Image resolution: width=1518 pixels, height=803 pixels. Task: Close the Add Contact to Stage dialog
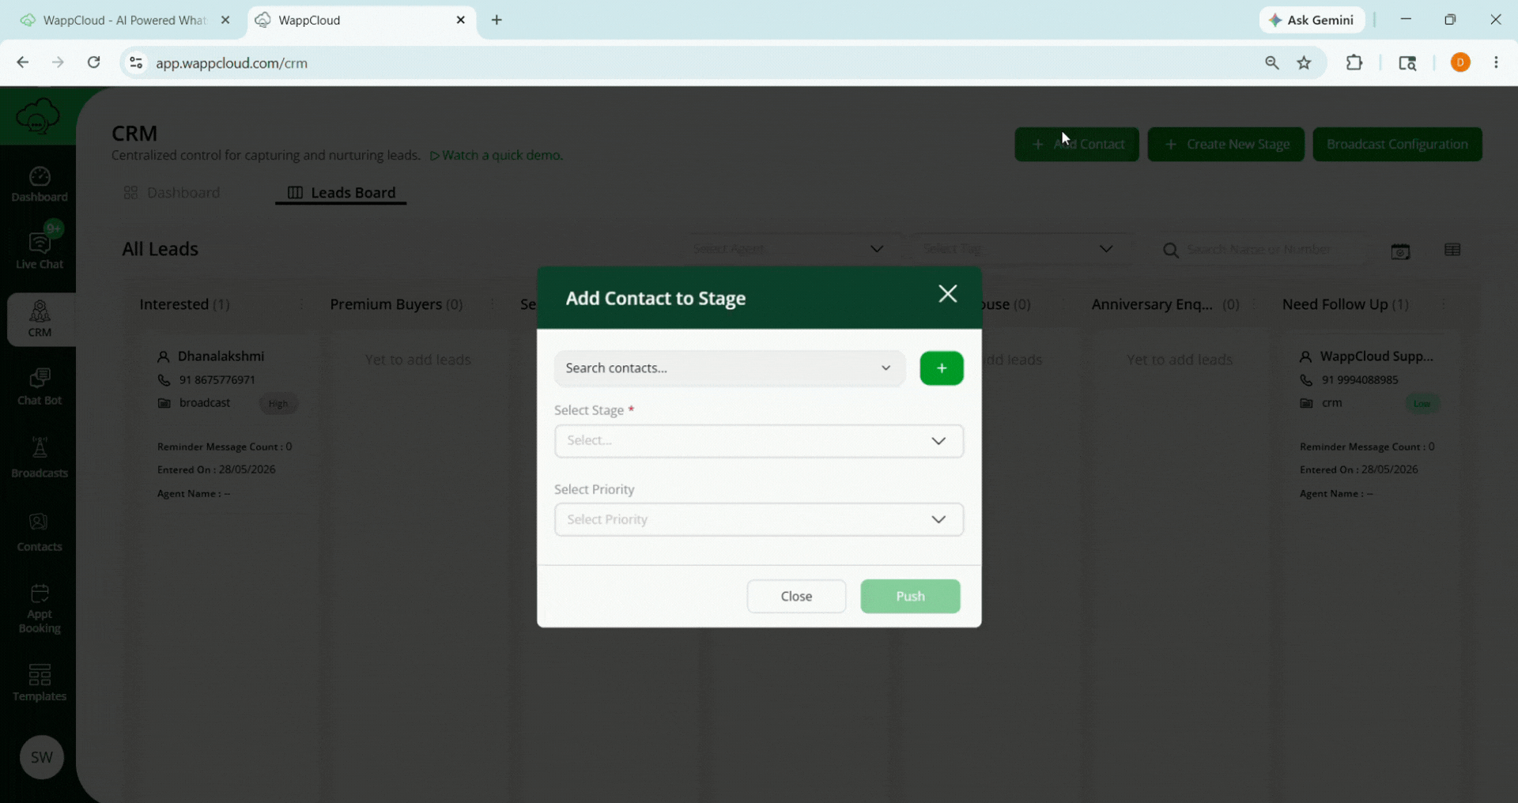click(947, 294)
